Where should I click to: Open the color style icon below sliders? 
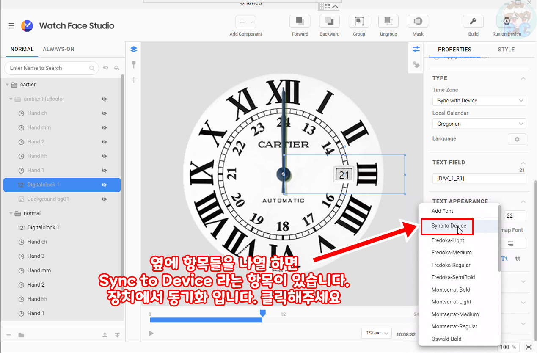[x=416, y=65]
